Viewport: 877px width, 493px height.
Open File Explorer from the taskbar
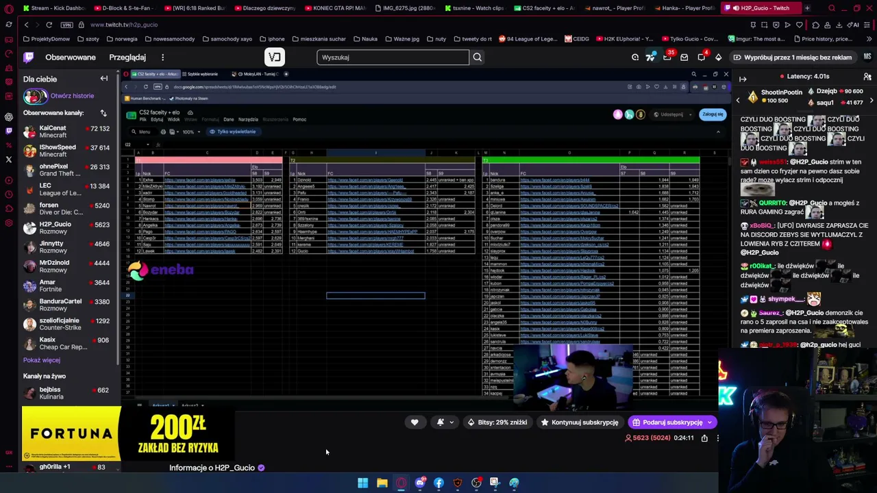[382, 483]
